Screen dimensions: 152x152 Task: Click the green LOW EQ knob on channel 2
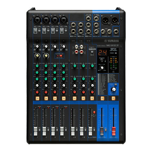[46, 79]
